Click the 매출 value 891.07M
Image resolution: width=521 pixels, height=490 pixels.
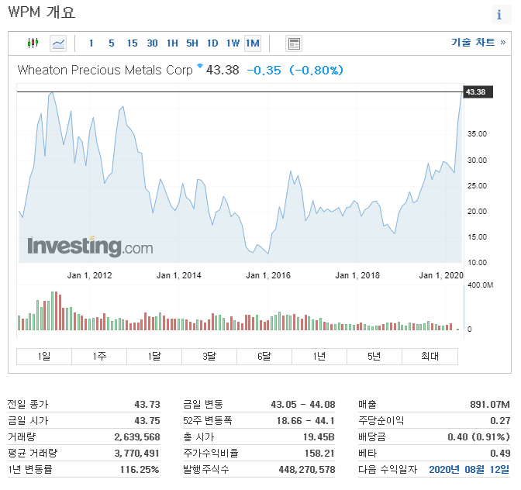(490, 404)
